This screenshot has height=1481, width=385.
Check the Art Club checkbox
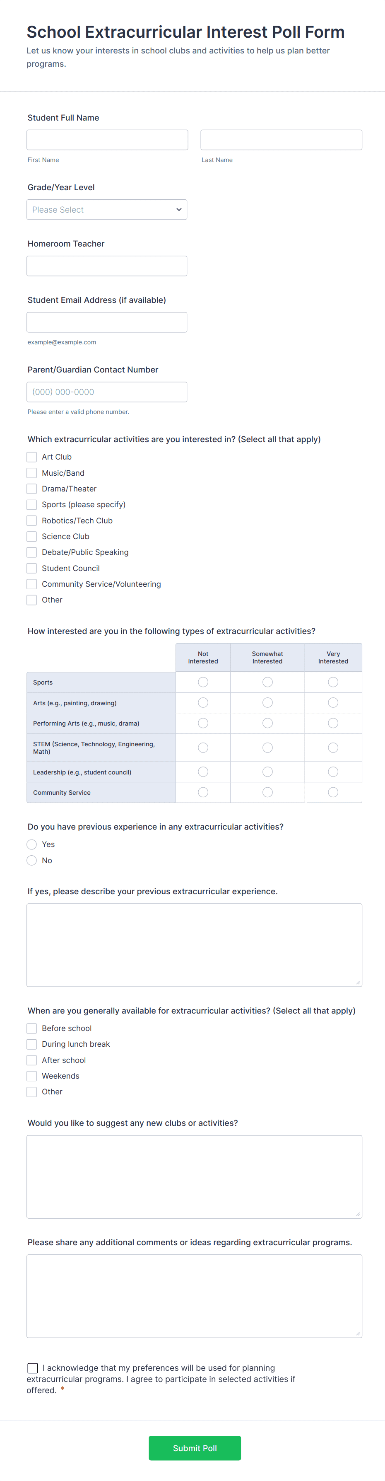coord(31,457)
